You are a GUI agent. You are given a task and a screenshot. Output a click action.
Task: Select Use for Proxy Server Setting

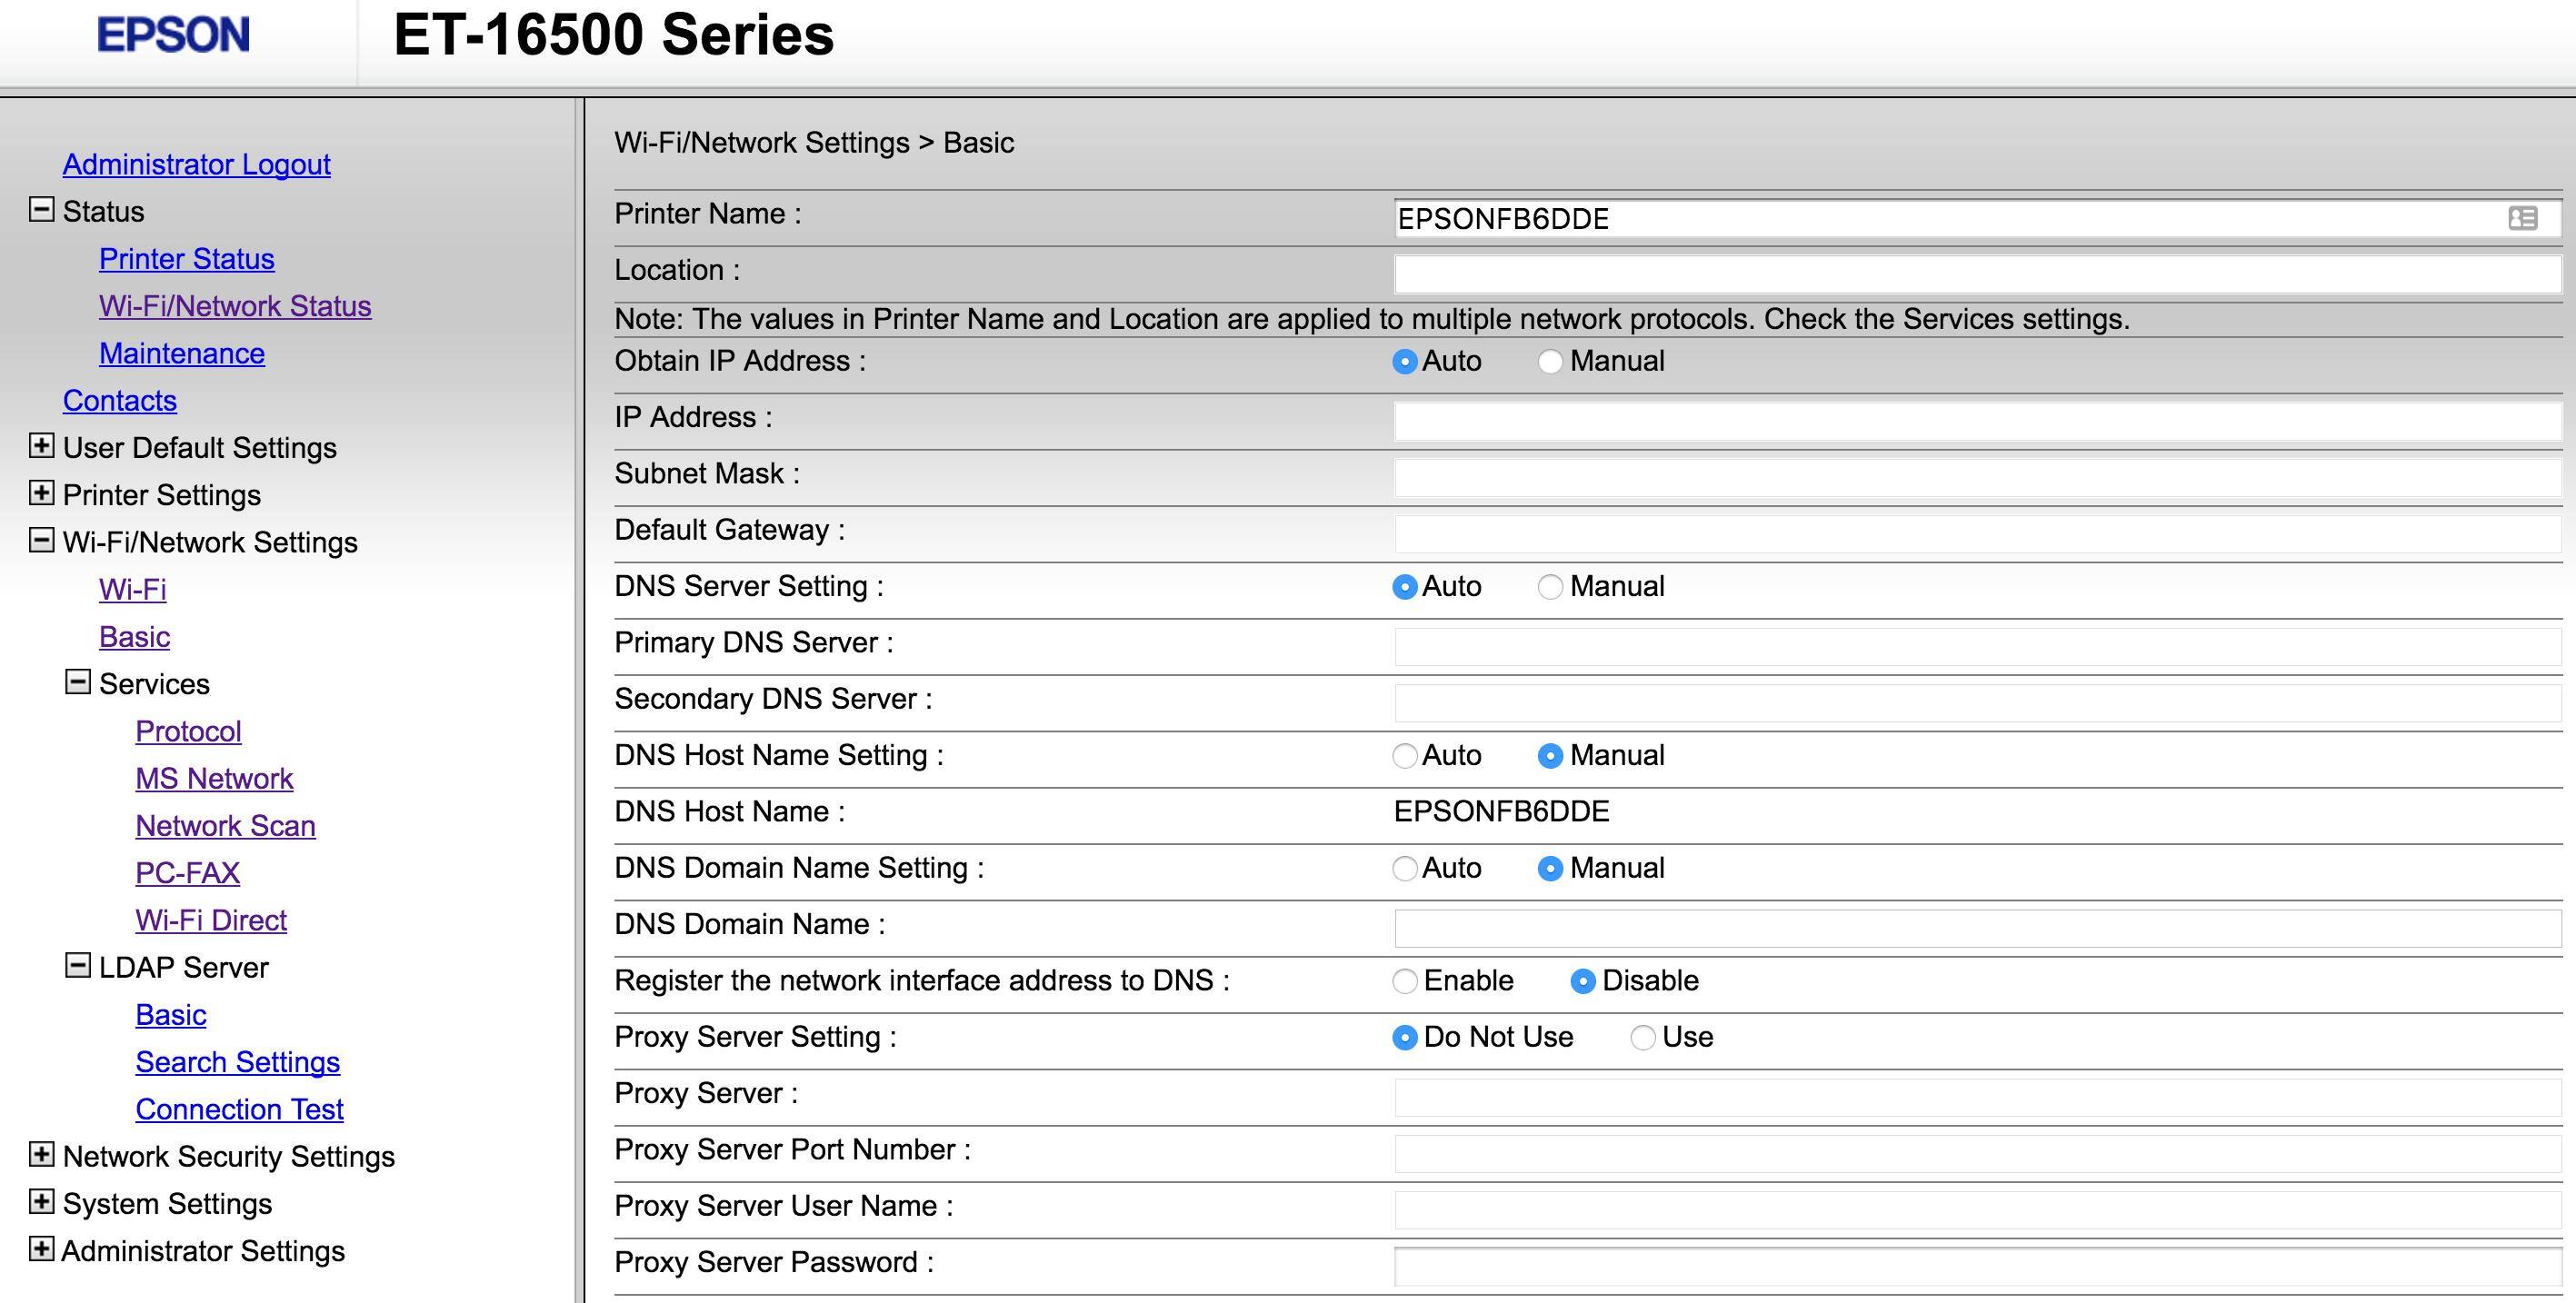point(1643,1038)
